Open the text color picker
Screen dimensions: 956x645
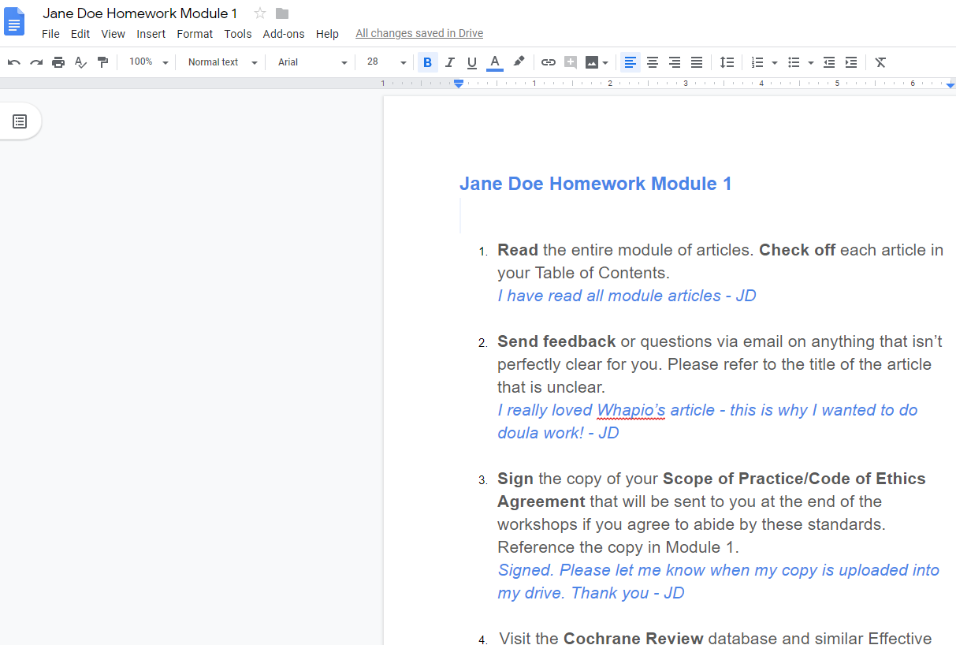(495, 62)
